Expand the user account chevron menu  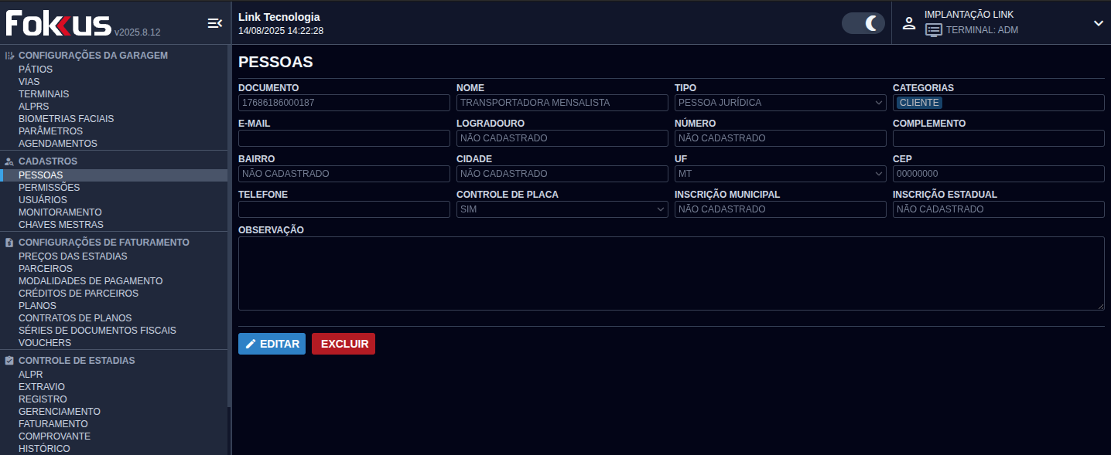[x=1098, y=23]
